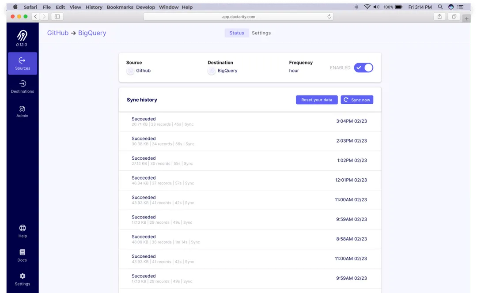Open the Bookmarks menu
Image resolution: width=477 pixels, height=293 pixels.
(x=120, y=7)
